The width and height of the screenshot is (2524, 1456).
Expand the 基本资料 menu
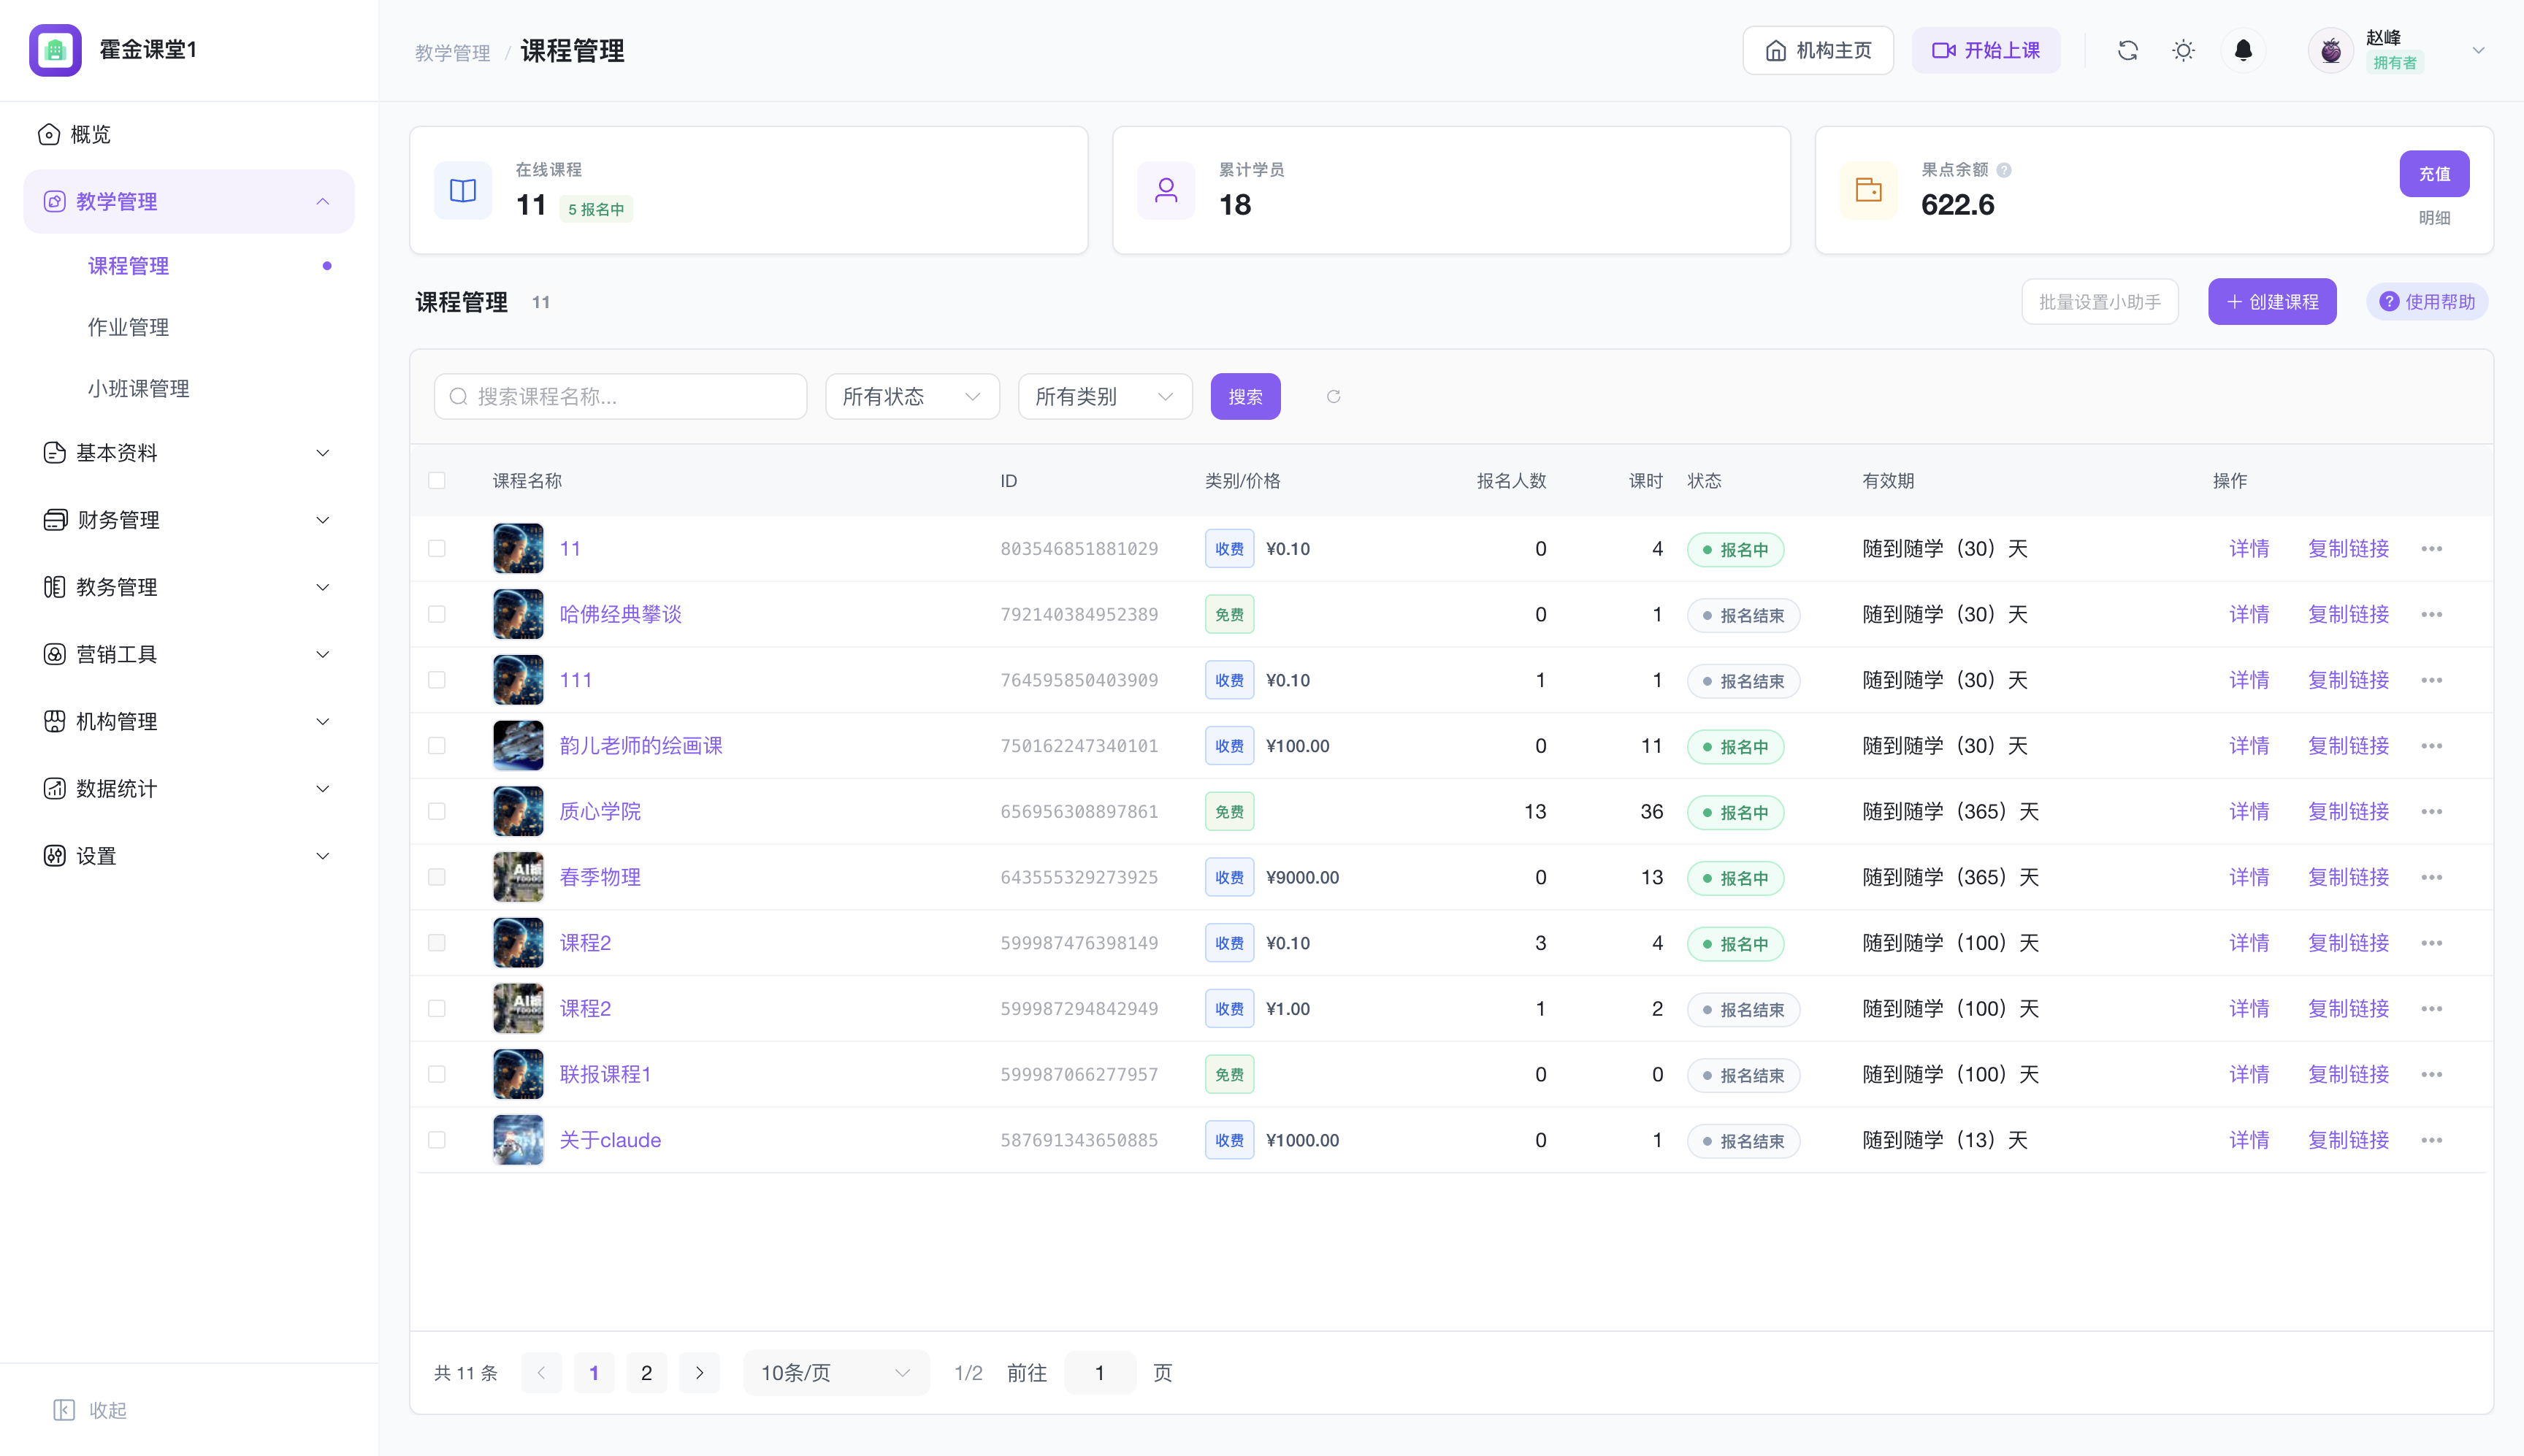(189, 453)
